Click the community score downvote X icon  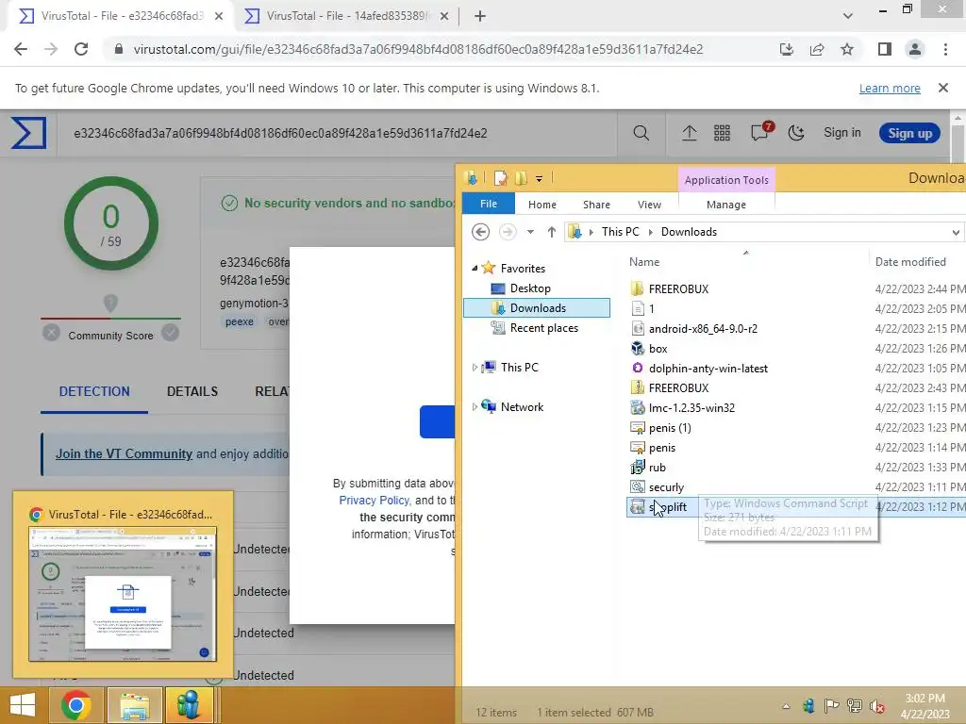click(51, 333)
